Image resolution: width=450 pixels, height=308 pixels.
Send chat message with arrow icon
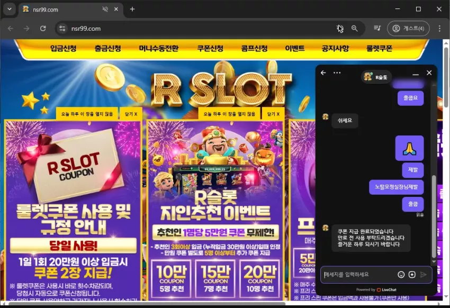(x=424, y=275)
